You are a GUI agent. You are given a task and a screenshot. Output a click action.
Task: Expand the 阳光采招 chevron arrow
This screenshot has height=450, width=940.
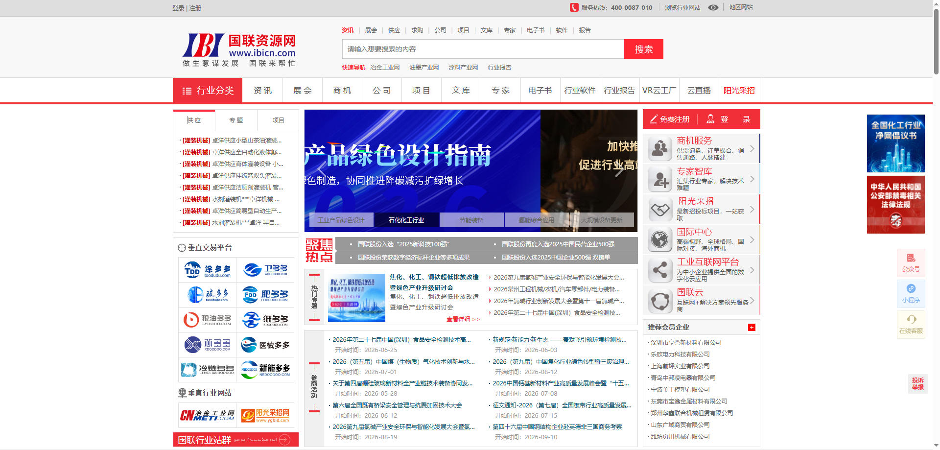pyautogui.click(x=752, y=209)
